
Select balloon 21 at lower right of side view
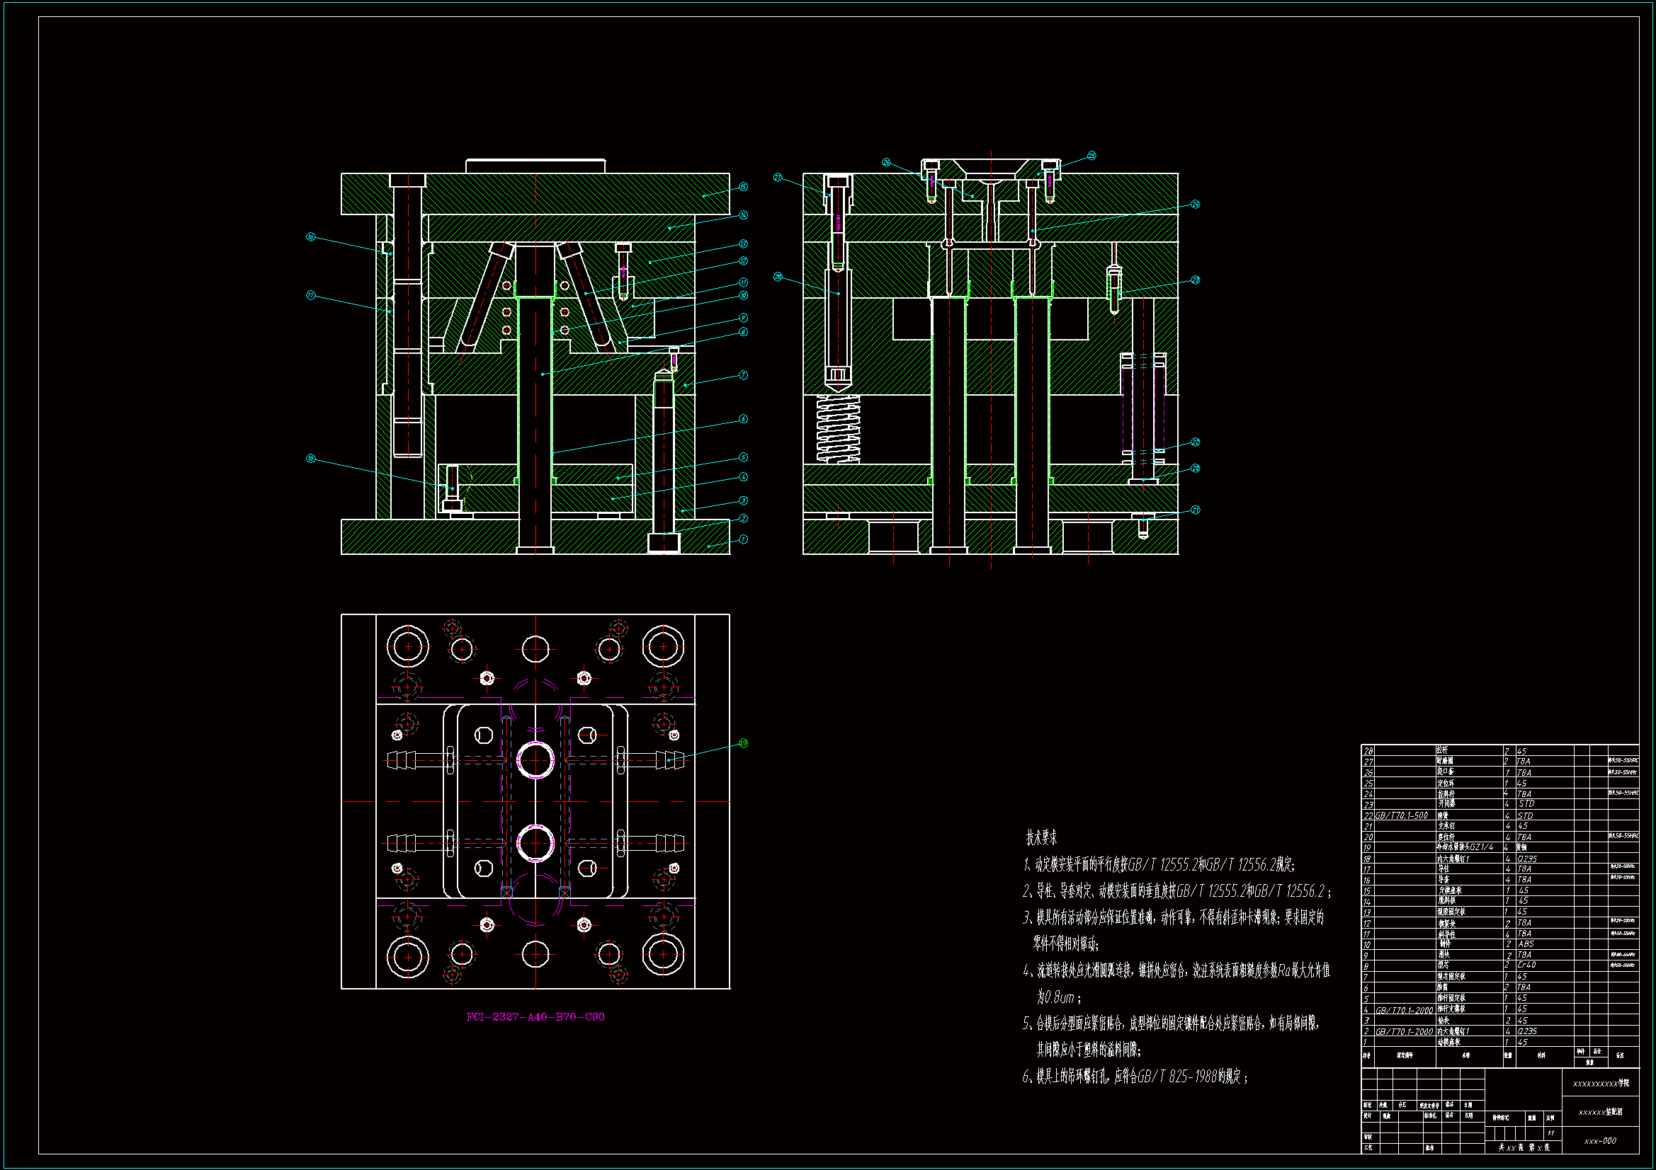pos(1195,510)
